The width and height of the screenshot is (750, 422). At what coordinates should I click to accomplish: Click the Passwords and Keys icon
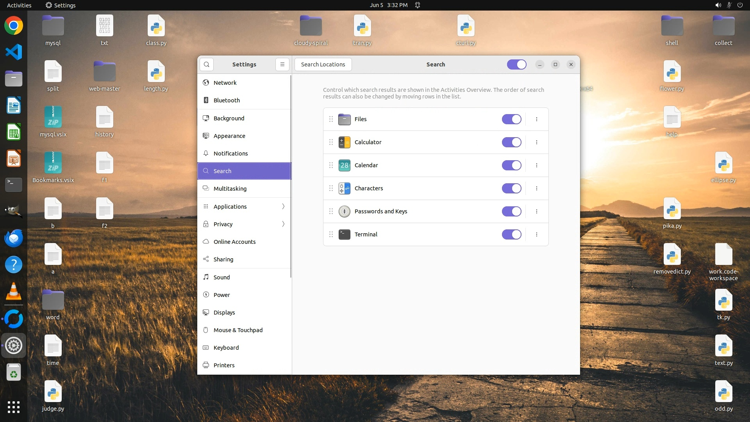(x=344, y=211)
